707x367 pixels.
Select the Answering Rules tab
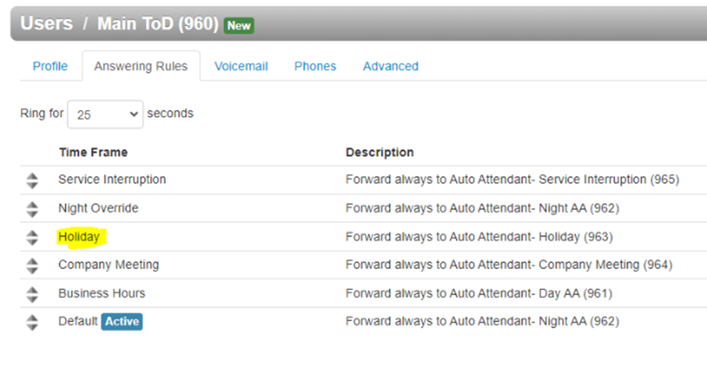(x=141, y=66)
